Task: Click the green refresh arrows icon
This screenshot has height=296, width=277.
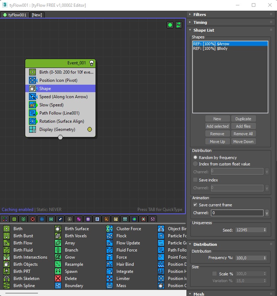Action: point(178,25)
